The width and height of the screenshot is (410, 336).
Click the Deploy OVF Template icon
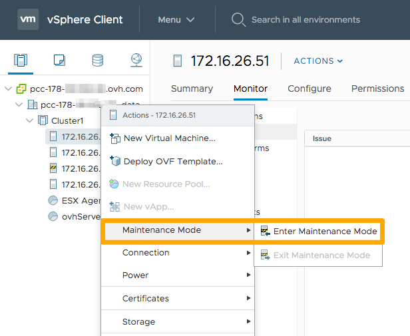(114, 161)
